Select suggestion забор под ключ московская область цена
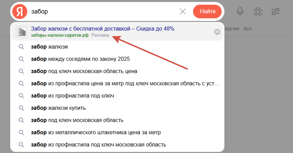The width and height of the screenshot is (293, 153). pos(84,71)
